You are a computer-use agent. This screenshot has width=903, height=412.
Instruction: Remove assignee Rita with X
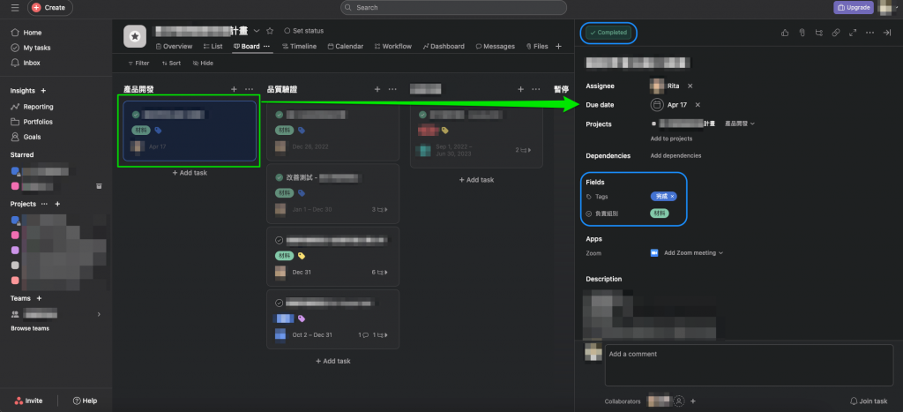(690, 86)
